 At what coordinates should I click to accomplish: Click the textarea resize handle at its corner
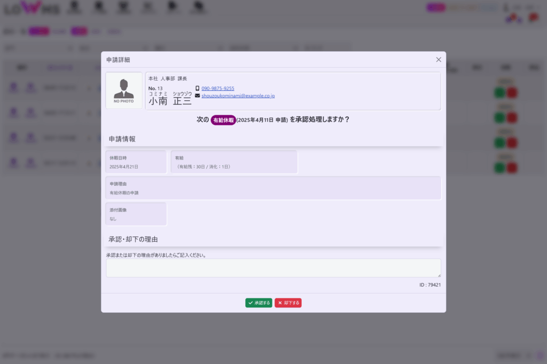click(439, 275)
